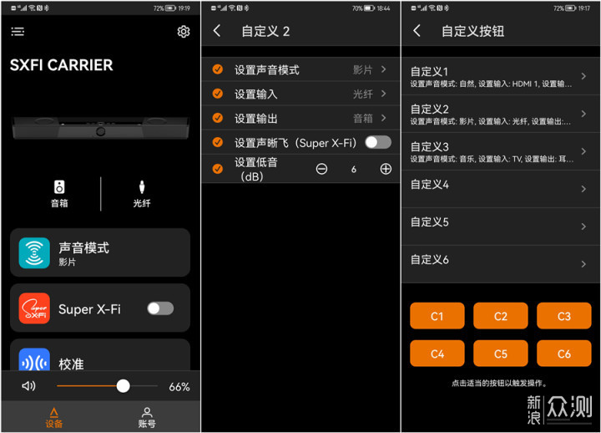The height and width of the screenshot is (433, 601).
Task: Uncheck the 设置输入 checkbox
Action: point(218,94)
